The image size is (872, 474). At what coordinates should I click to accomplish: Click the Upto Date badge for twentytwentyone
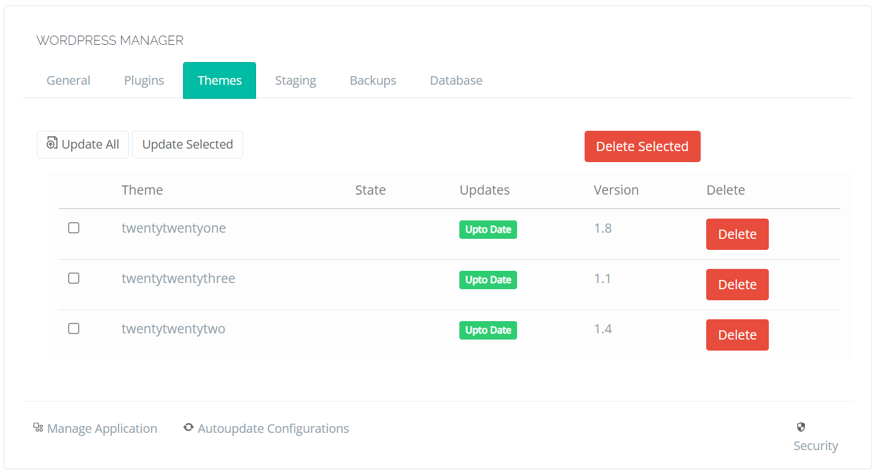(x=488, y=230)
